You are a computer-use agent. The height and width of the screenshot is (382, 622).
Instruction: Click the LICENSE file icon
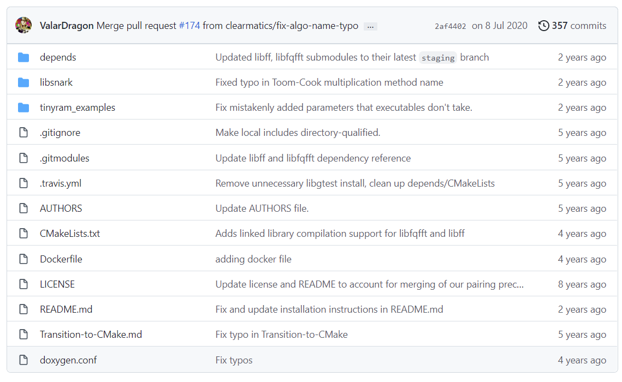tap(23, 284)
